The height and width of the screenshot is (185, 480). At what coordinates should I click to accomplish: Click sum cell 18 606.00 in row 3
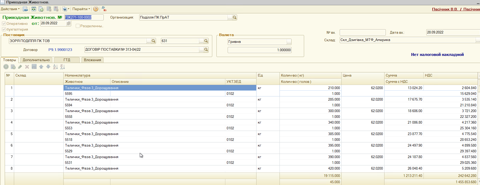(404, 111)
